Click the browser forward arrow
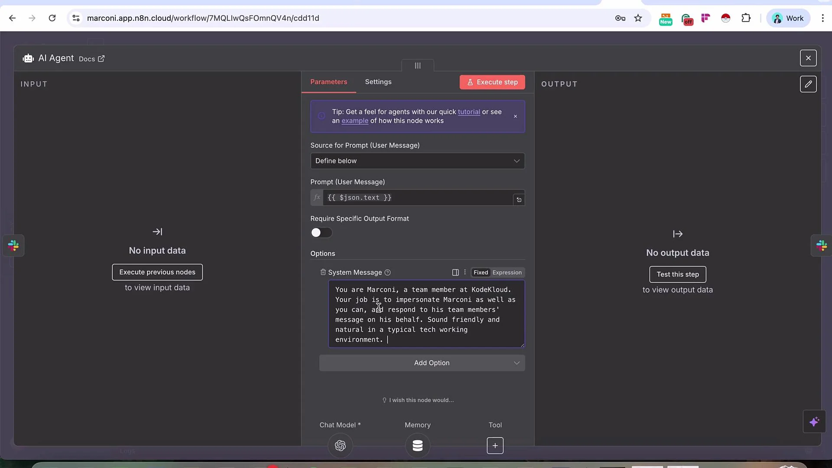Viewport: 832px width, 468px height. tap(32, 18)
